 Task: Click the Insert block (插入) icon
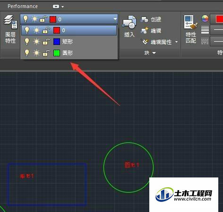(x=129, y=22)
